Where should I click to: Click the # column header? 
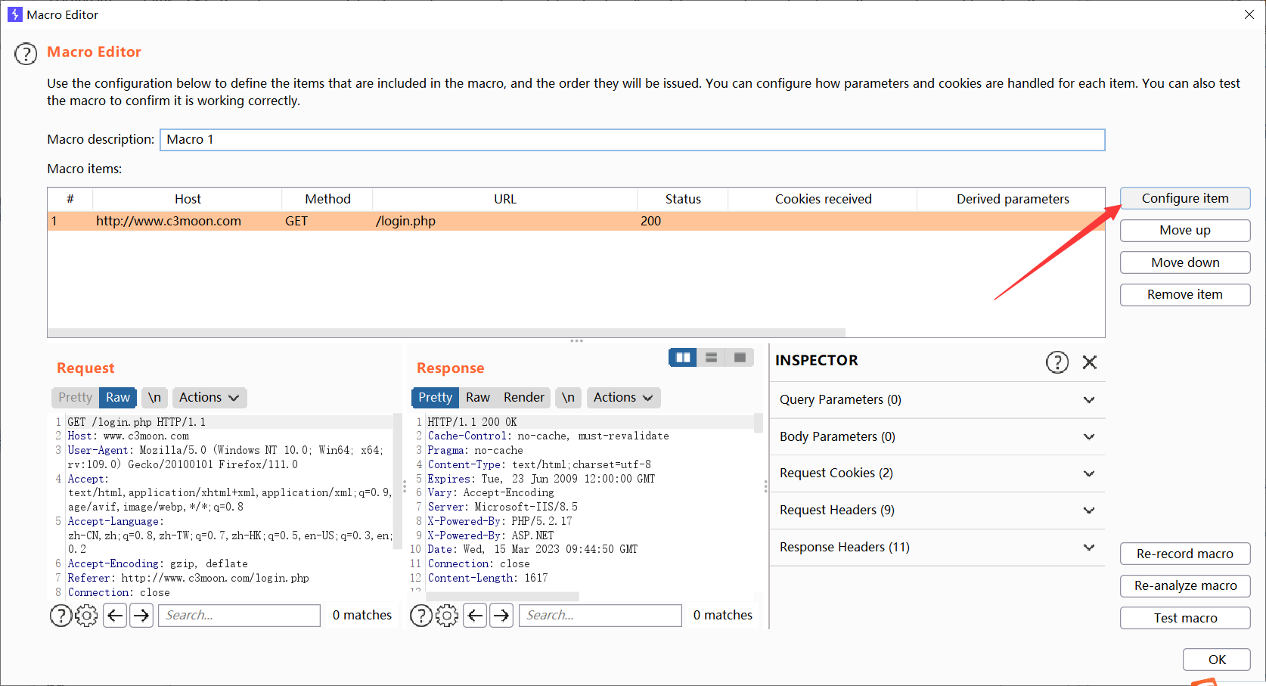(x=70, y=200)
